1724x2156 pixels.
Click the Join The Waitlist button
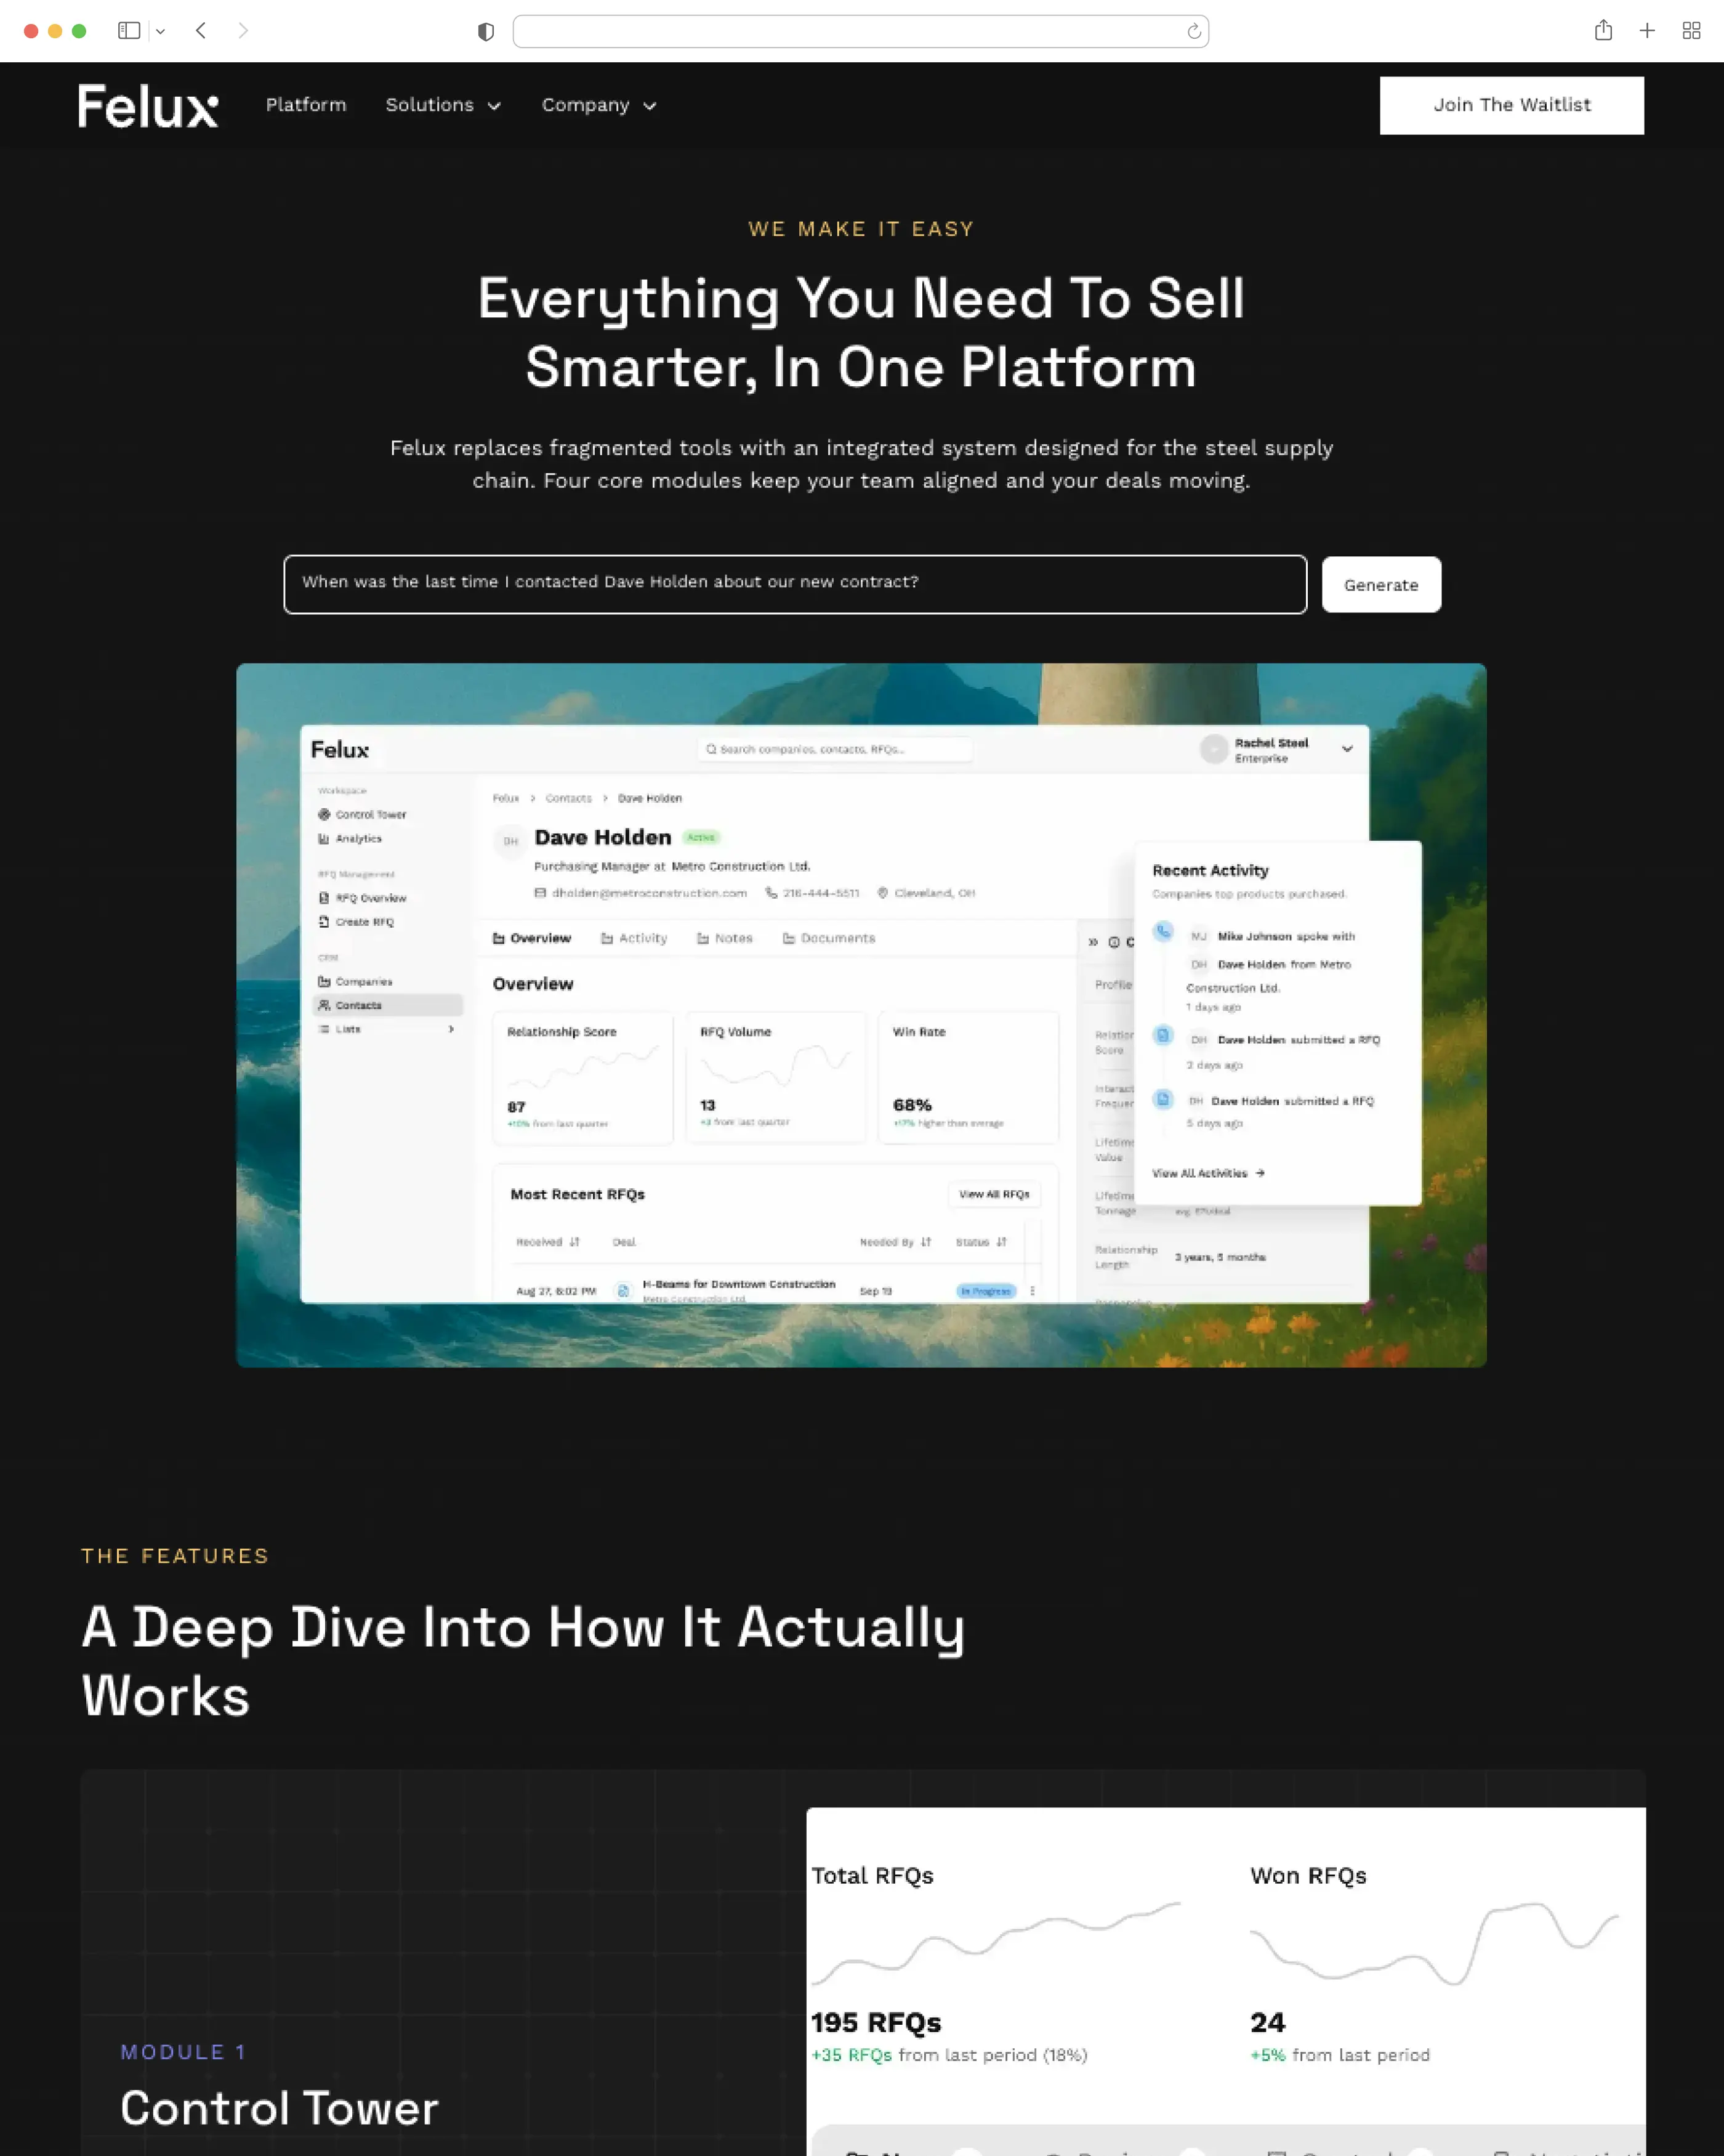[1511, 105]
